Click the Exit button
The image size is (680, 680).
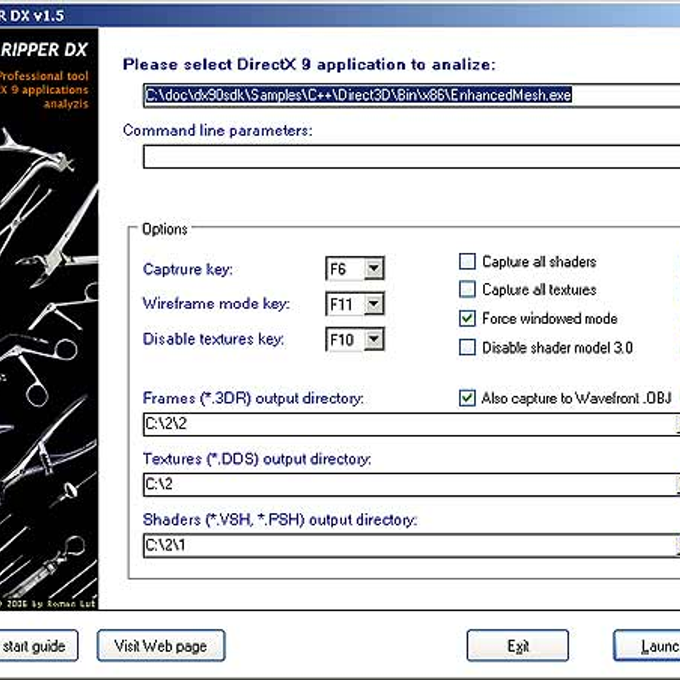[518, 645]
